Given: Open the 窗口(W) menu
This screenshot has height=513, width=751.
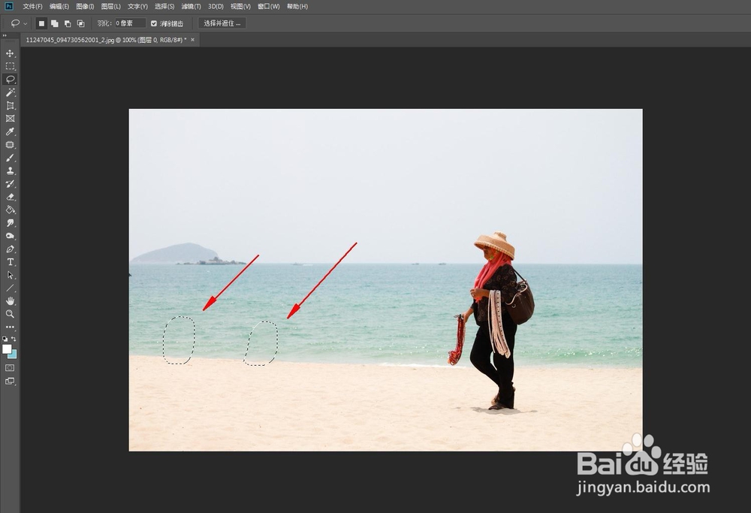Looking at the screenshot, I should pos(268,6).
